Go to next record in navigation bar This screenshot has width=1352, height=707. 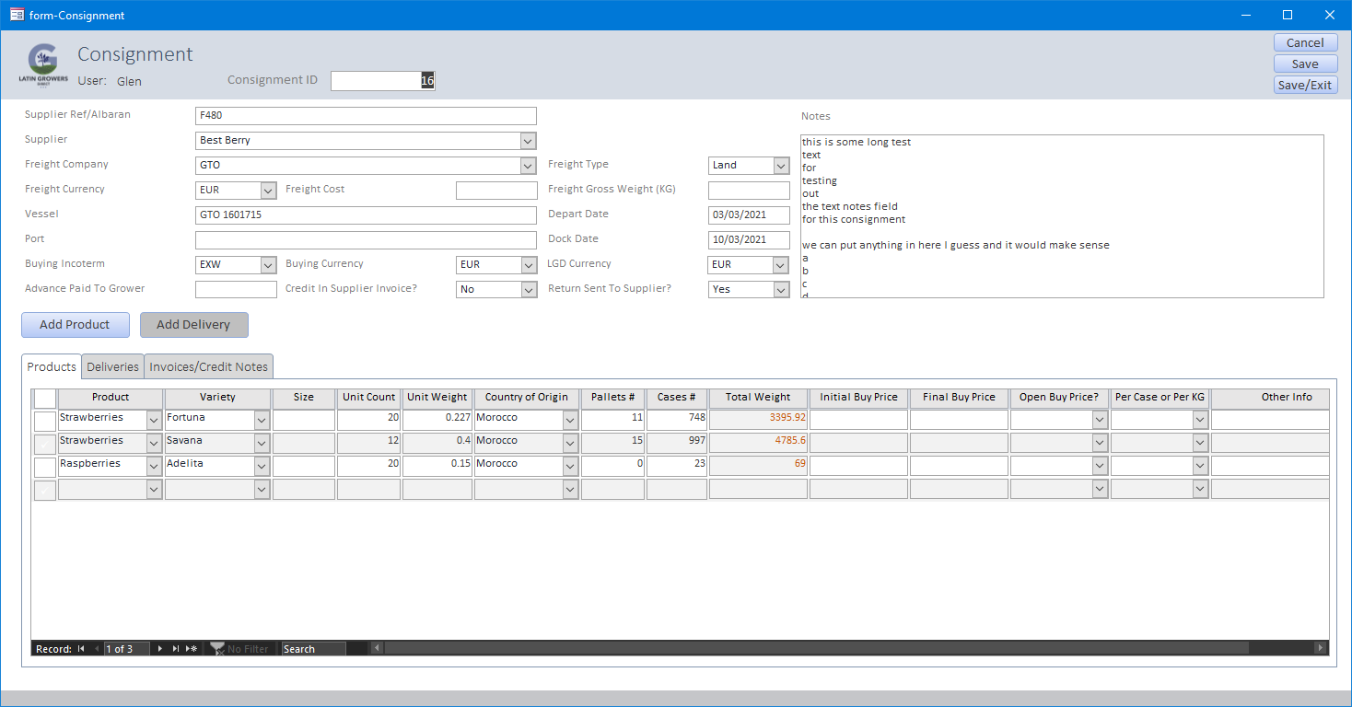(x=160, y=649)
